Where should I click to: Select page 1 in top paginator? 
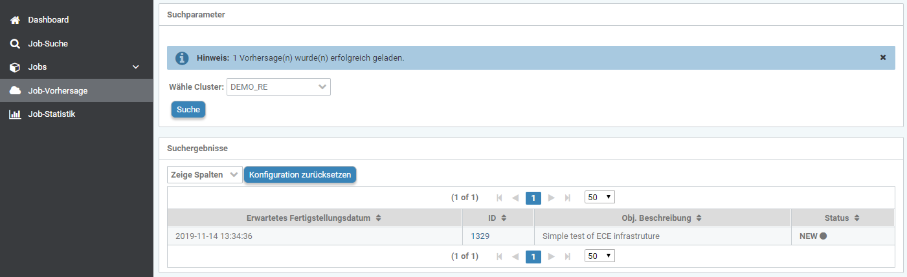(x=533, y=198)
